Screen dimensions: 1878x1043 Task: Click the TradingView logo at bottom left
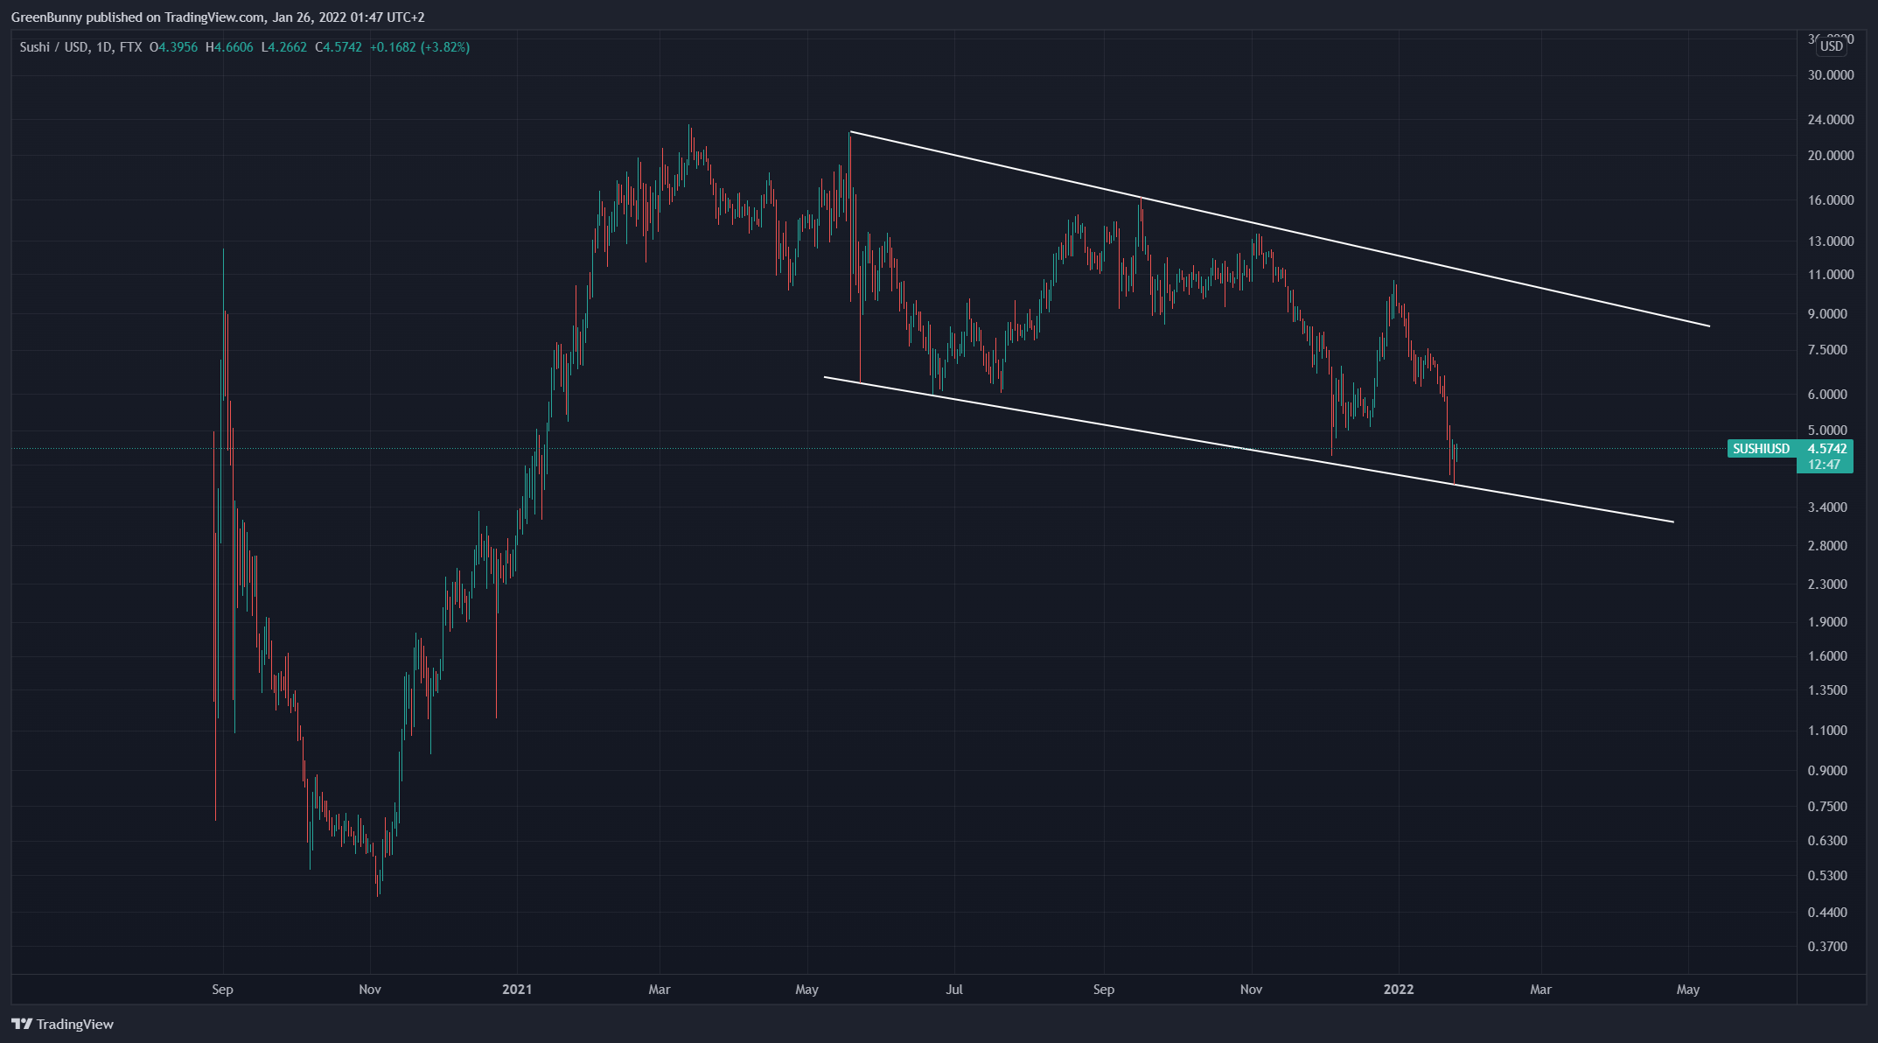point(63,1024)
